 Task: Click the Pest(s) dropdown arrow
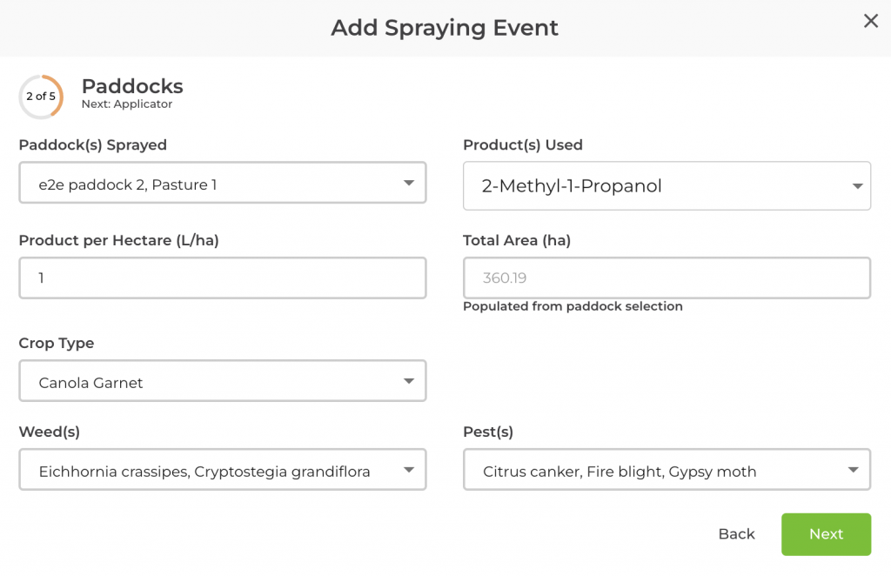853,471
